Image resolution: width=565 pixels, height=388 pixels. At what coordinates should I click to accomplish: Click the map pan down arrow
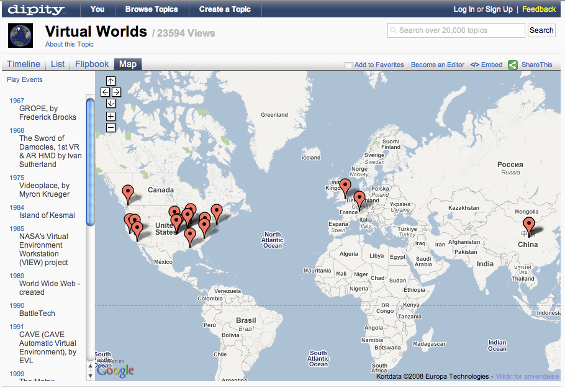click(x=111, y=103)
